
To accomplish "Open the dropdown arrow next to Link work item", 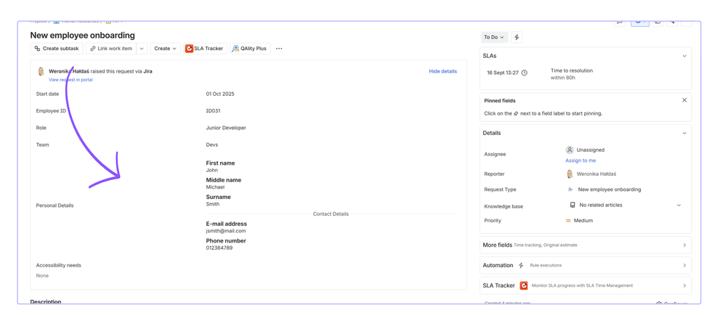I will pos(142,49).
